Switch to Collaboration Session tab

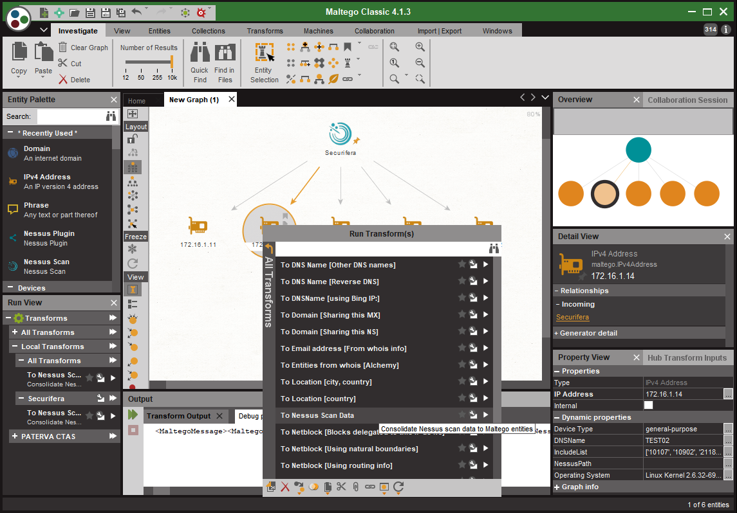click(x=687, y=100)
